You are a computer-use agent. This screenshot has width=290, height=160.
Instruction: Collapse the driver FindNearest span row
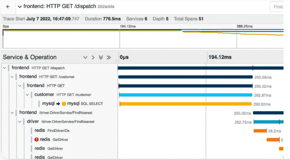(20, 122)
